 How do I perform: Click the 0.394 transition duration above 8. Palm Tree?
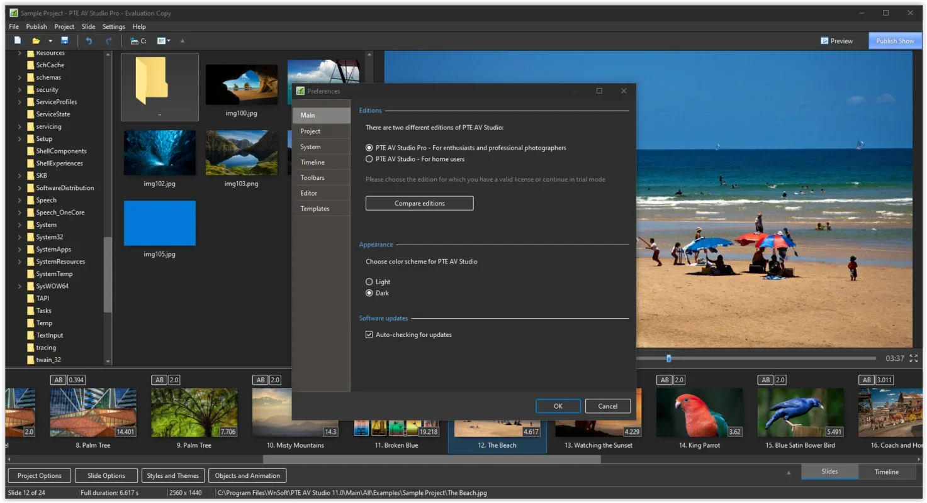77,380
